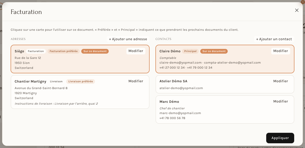Click the 1920 Martigny line
The height and width of the screenshot is (148, 305).
tap(26, 93)
